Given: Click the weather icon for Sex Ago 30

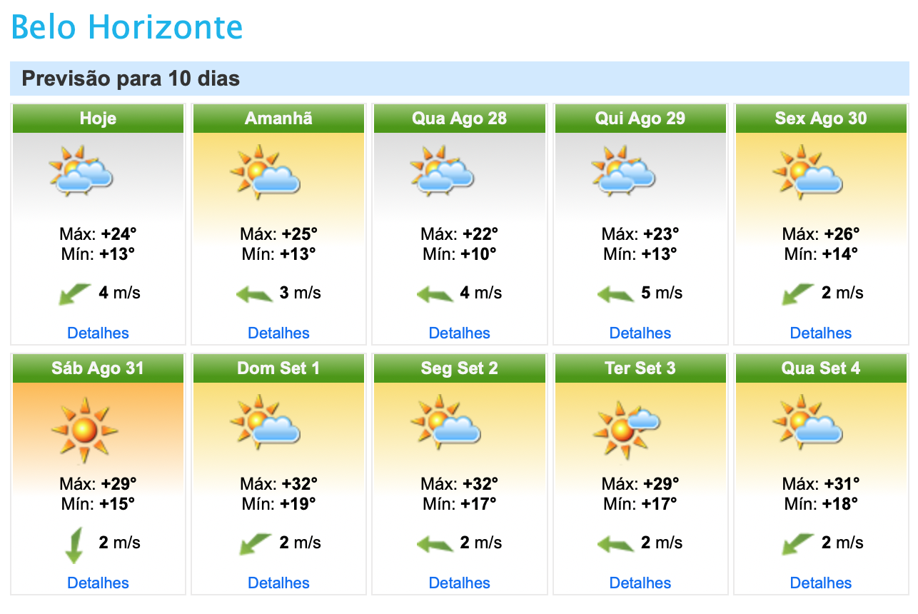Looking at the screenshot, I should click(x=807, y=171).
